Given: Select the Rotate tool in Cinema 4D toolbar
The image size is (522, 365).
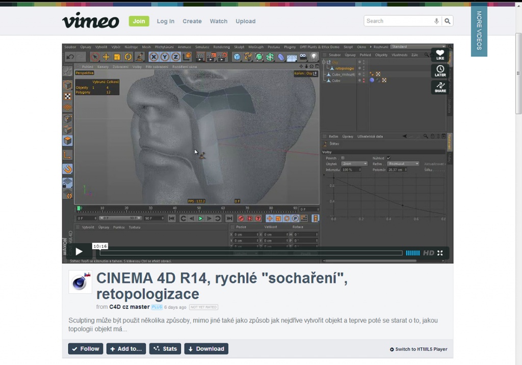Looking at the screenshot, I should [x=128, y=57].
